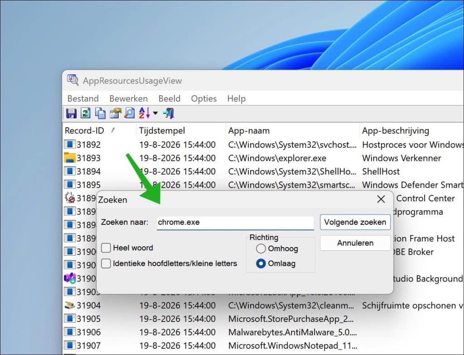This screenshot has height=355, width=464.
Task: Click the Microsoft.StorePurchaseApp_2 app name cell
Action: click(291, 319)
